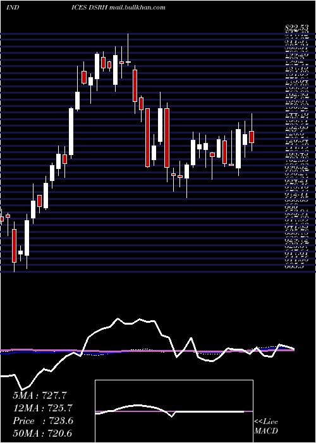316x443 pixels.
Task: Click the 822.53 top price label
Action: [297, 28]
